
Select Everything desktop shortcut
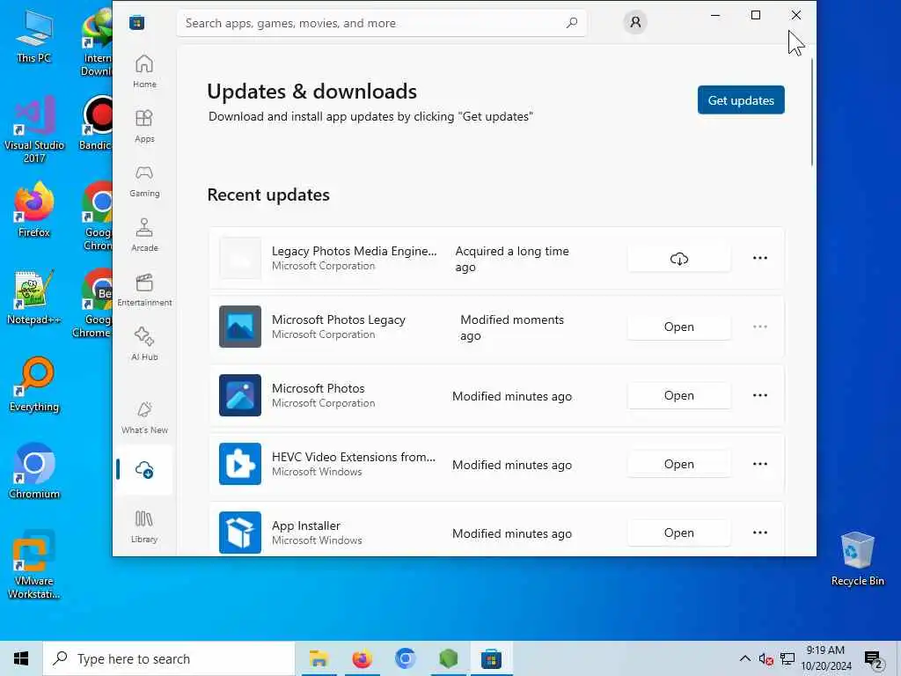pyautogui.click(x=34, y=386)
